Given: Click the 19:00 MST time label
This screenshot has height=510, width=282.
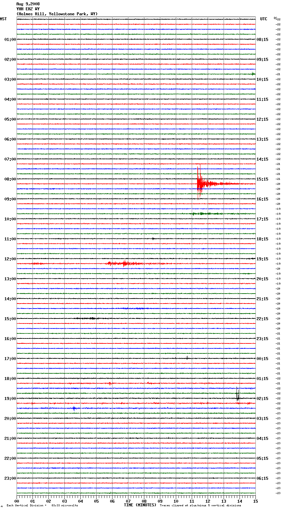Looking at the screenshot, I should point(10,399).
